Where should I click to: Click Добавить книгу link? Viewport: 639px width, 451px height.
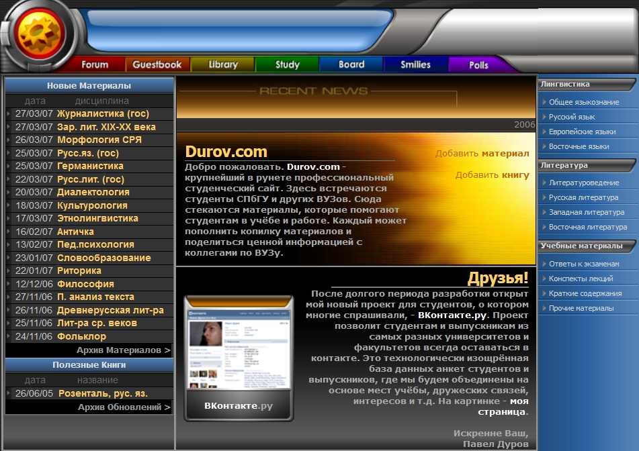point(493,175)
